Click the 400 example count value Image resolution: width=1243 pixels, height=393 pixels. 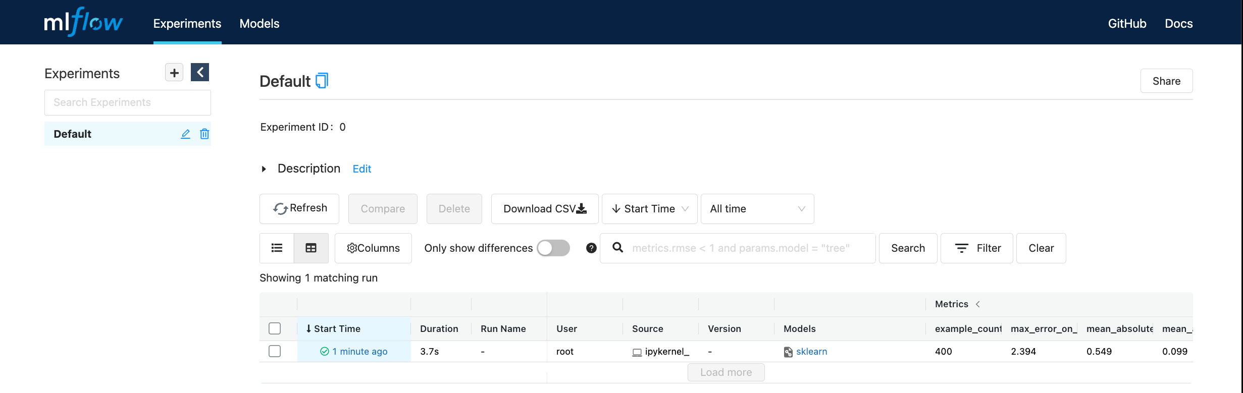tap(944, 351)
